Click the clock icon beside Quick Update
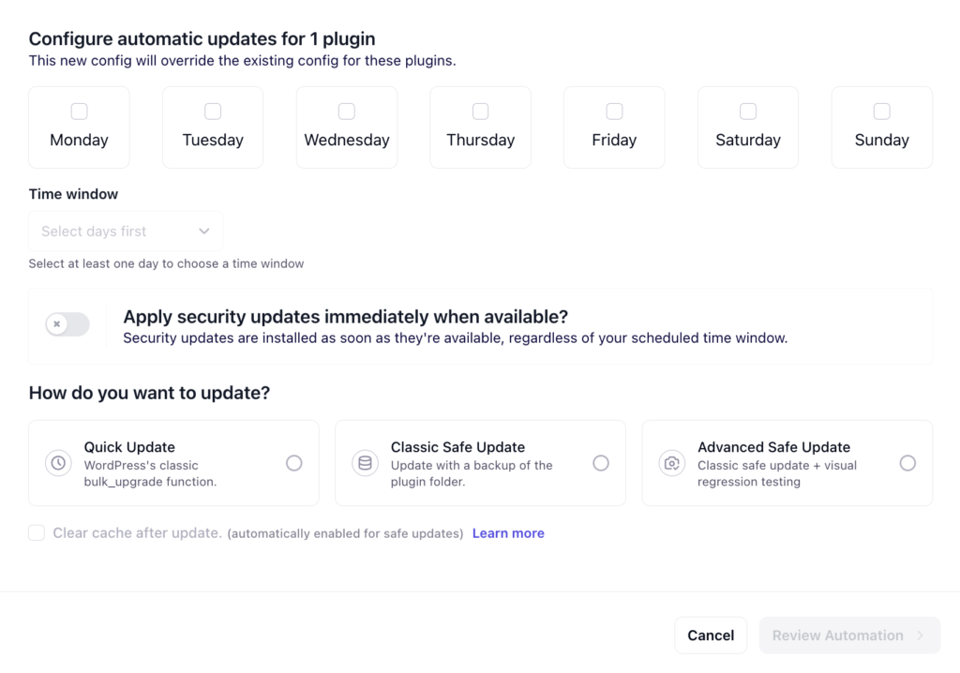 [x=58, y=463]
